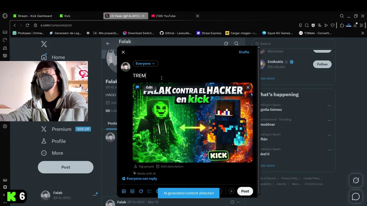Open the GitHub Lexouille bookmark
Viewport: 367px width, 206px height.
tap(176, 33)
